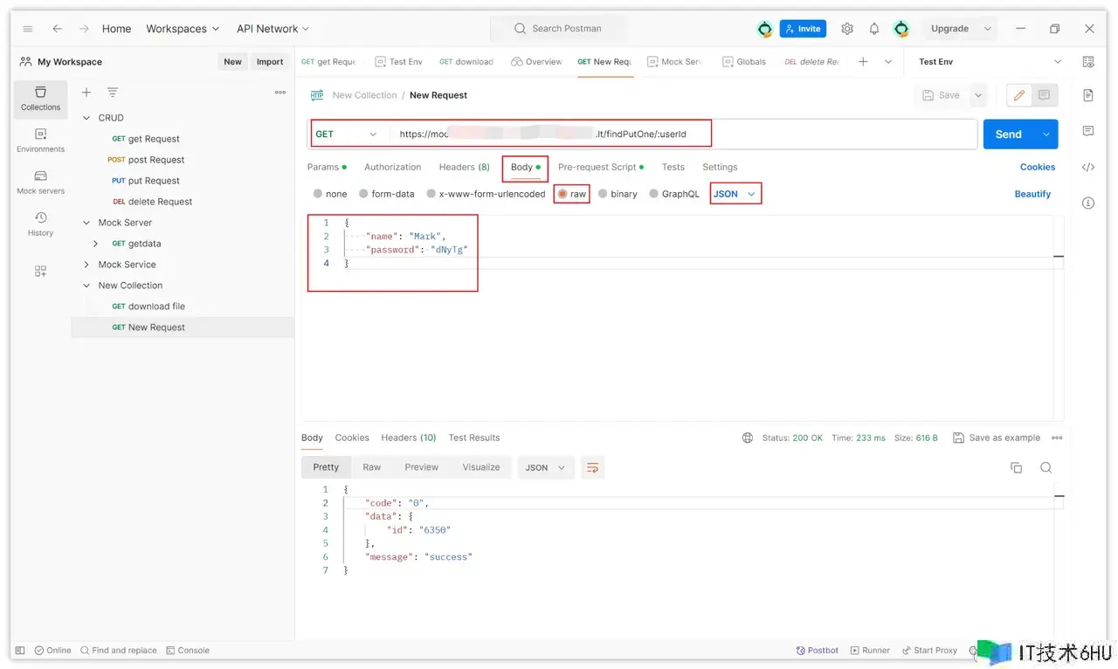Switch to comment mode next to the pencil
Image resolution: width=1118 pixels, height=669 pixels.
click(1044, 95)
